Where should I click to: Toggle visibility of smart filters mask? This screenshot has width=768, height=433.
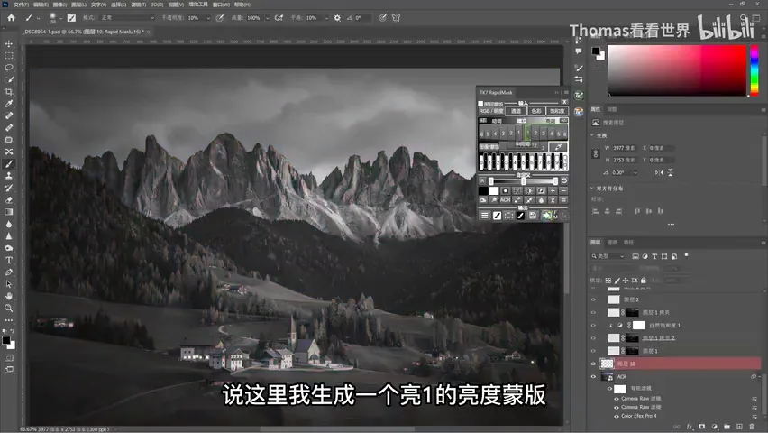pos(609,389)
